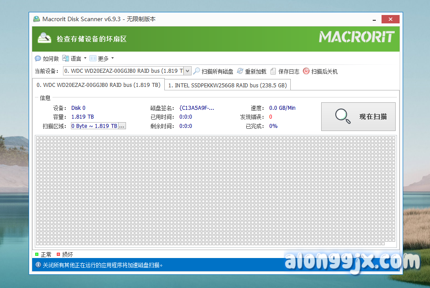Click the 扫描区域 range field
Screen dimensions: 430x288
pyautogui.click(x=94, y=126)
